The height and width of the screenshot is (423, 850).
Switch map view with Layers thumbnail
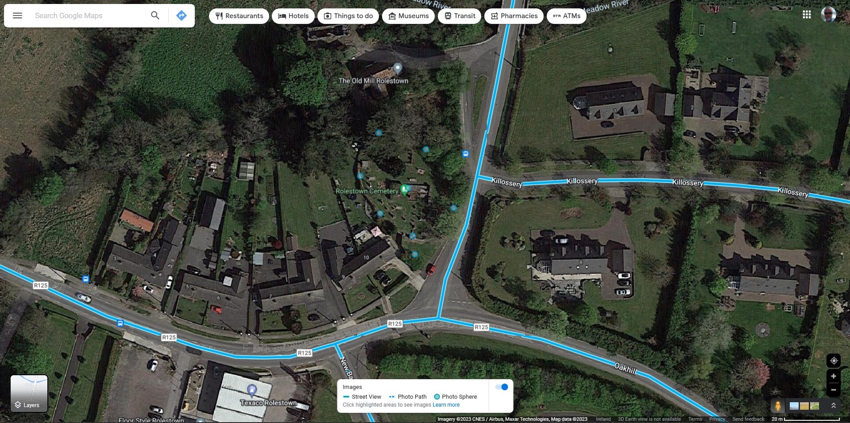(x=29, y=393)
